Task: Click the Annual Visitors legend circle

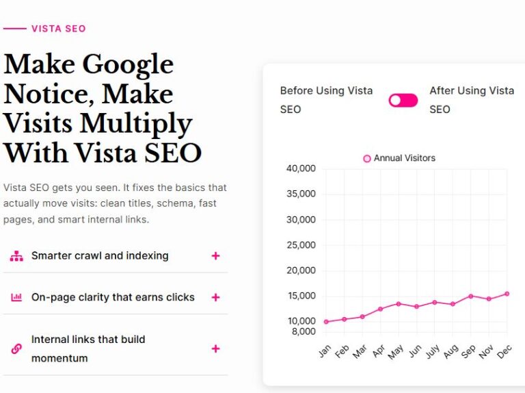Action: (367, 158)
